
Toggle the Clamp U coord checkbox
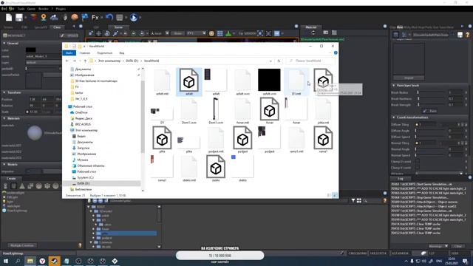tap(417, 161)
